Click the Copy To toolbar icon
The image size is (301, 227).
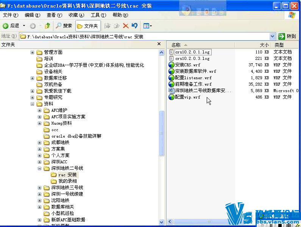(x=116, y=26)
